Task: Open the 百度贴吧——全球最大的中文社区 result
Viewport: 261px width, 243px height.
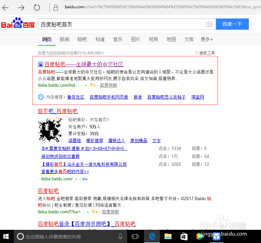Action: 84,64
